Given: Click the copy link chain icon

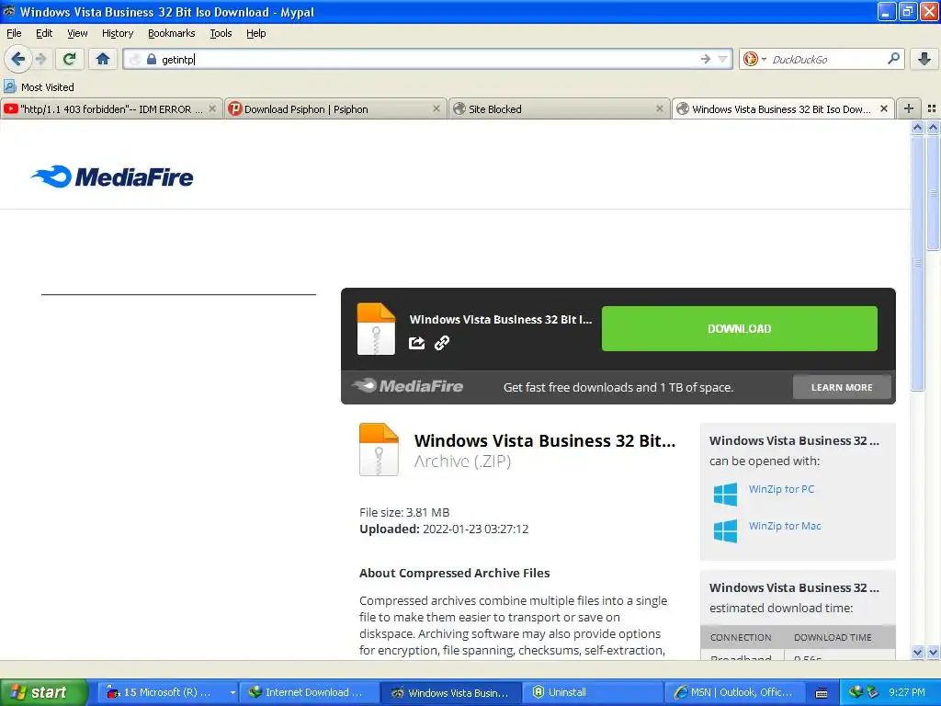Looking at the screenshot, I should (442, 343).
